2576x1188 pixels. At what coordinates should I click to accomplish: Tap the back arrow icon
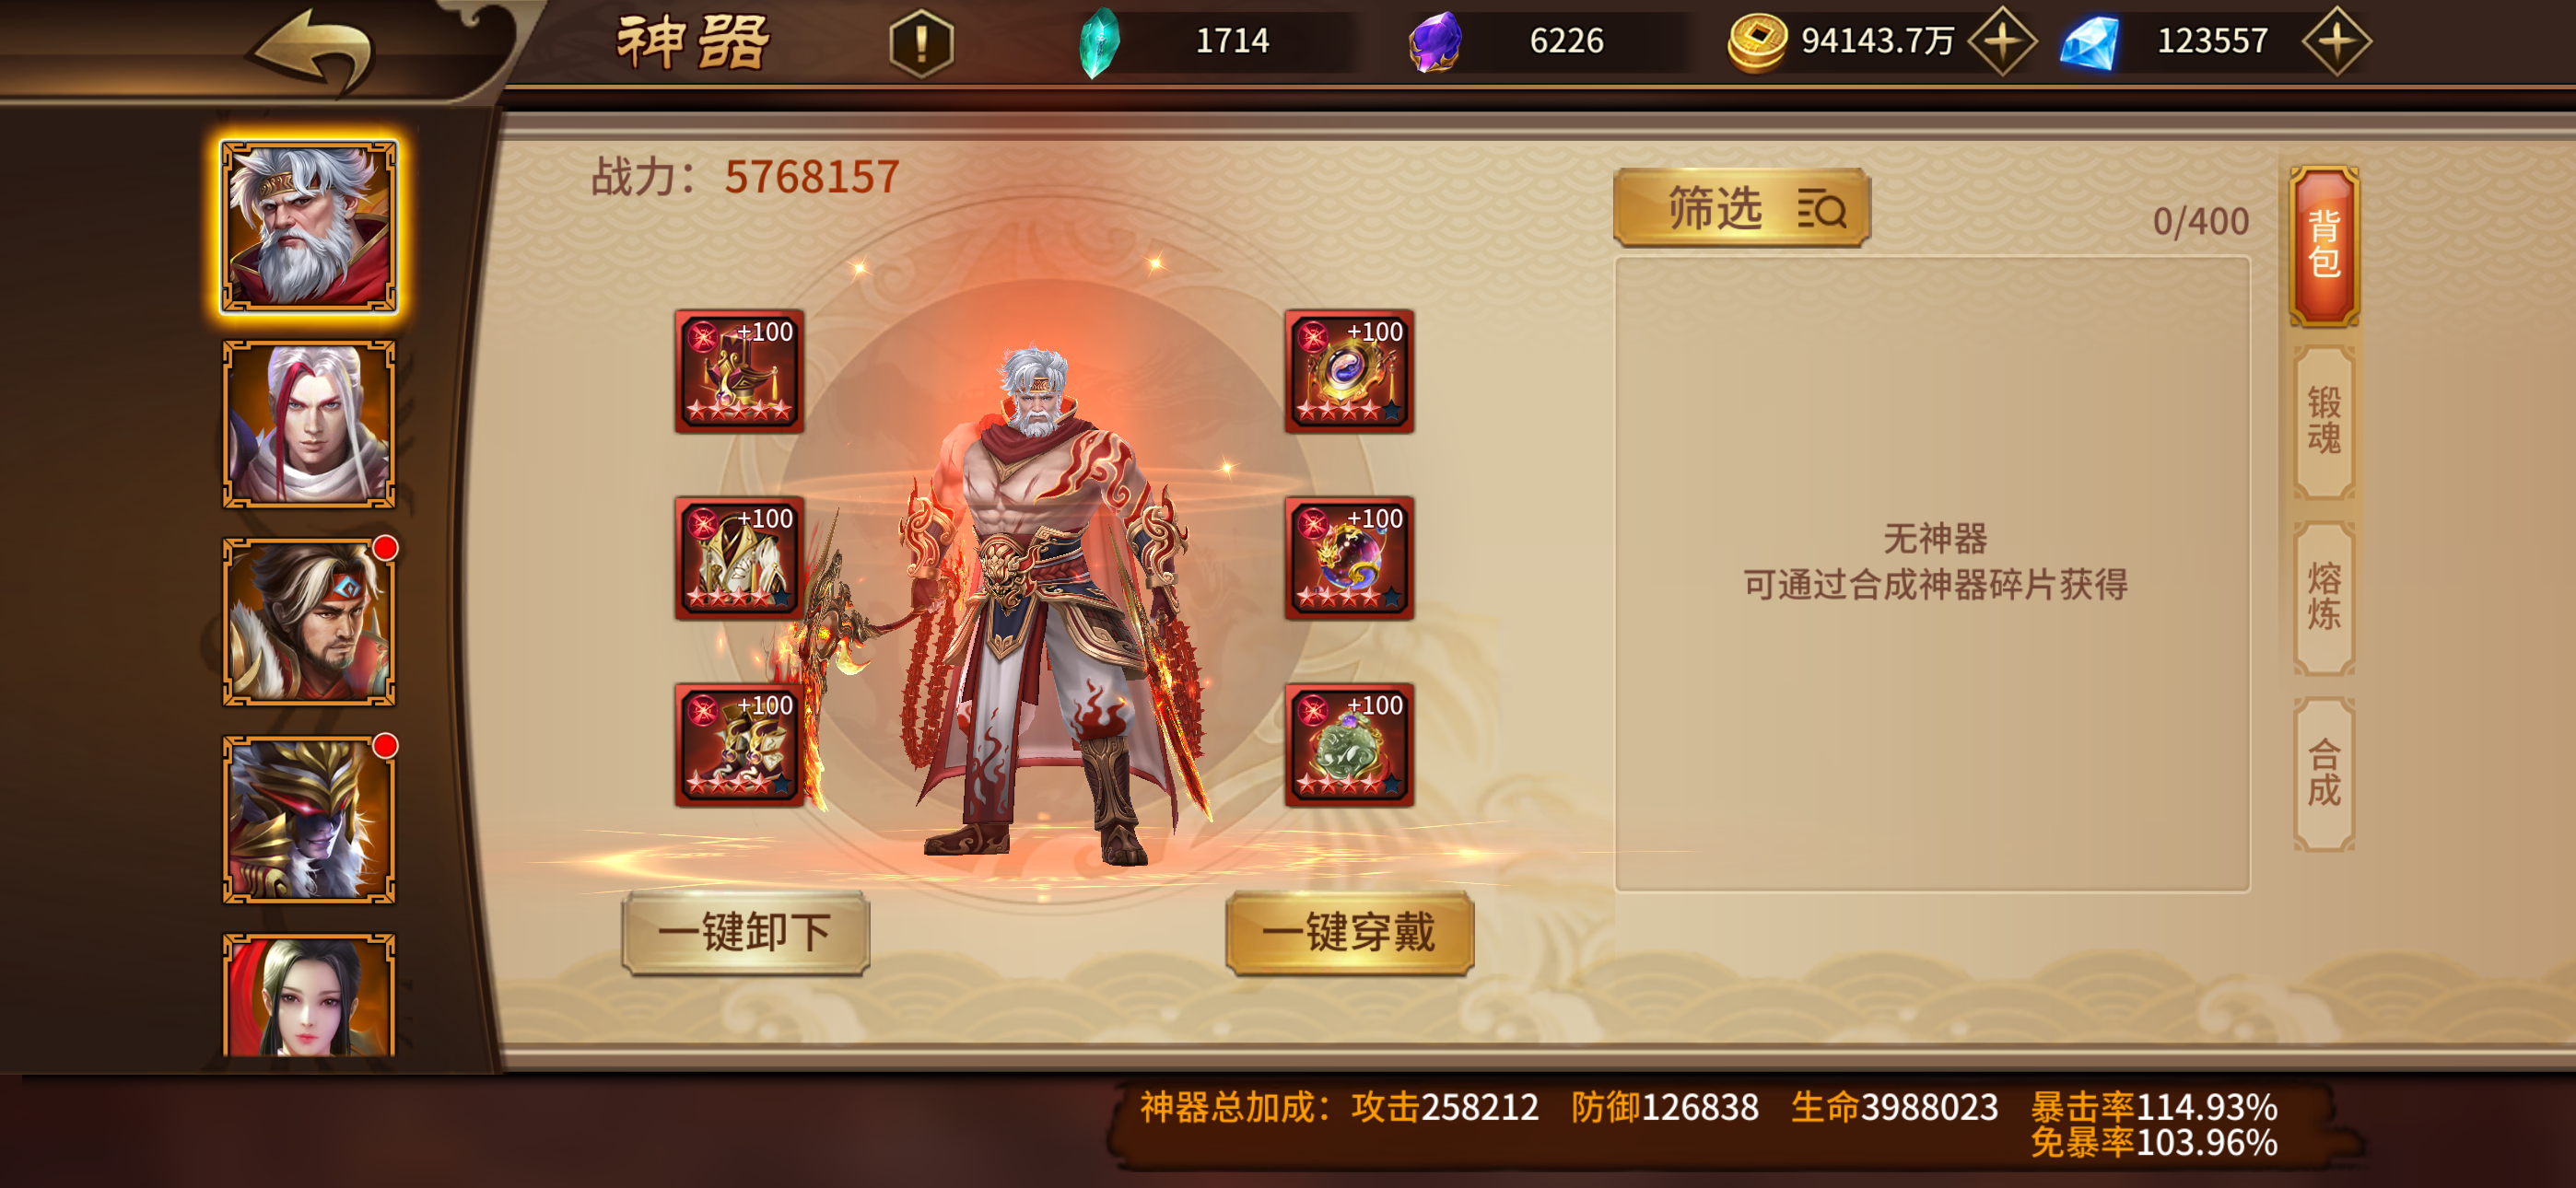(x=313, y=49)
